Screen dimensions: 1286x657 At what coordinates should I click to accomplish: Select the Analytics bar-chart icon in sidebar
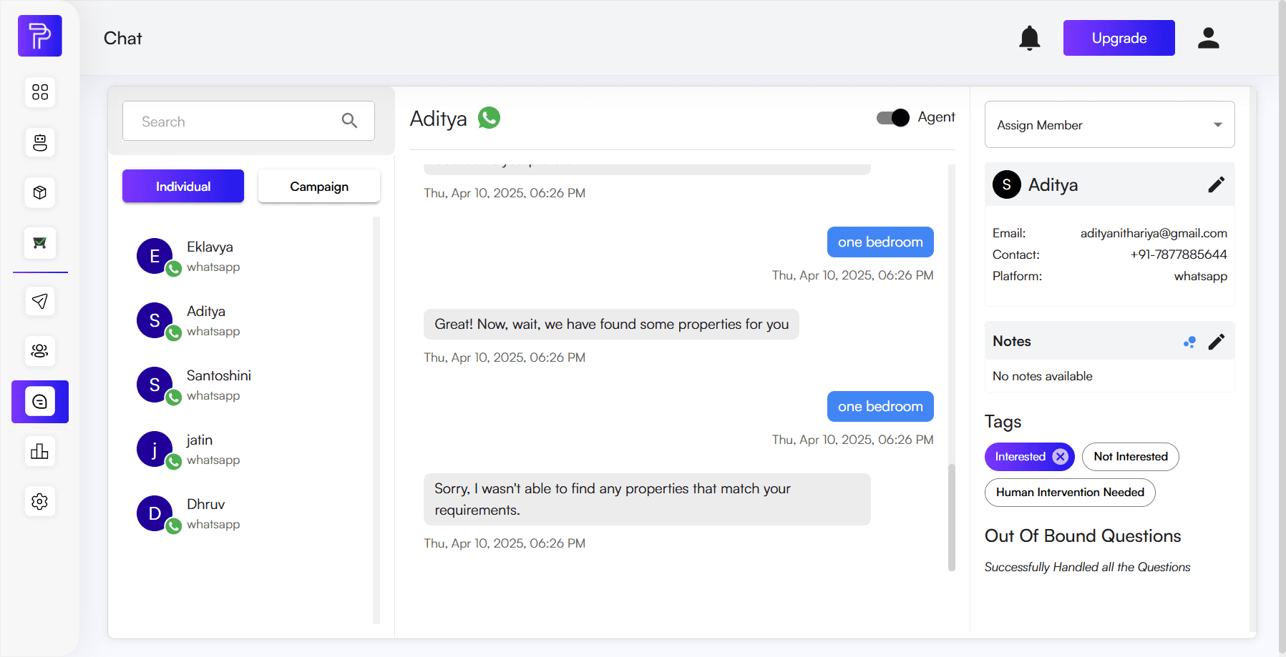[x=39, y=451]
